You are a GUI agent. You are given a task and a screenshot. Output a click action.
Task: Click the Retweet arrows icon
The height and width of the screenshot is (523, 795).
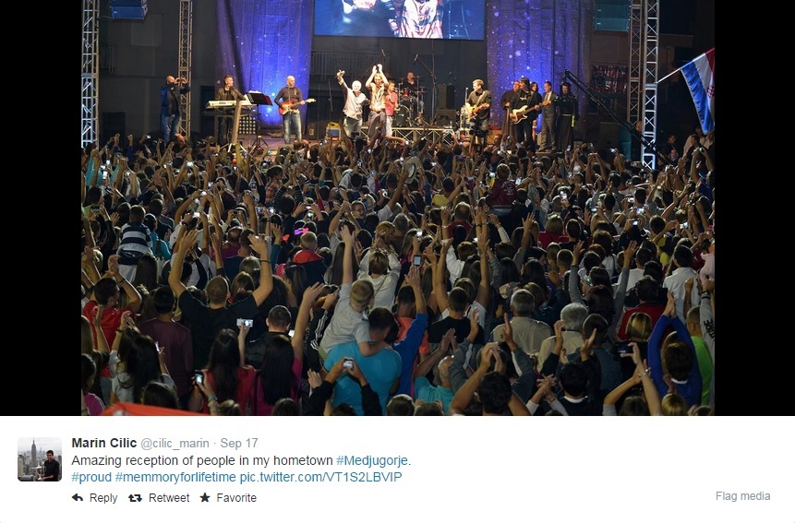[135, 498]
